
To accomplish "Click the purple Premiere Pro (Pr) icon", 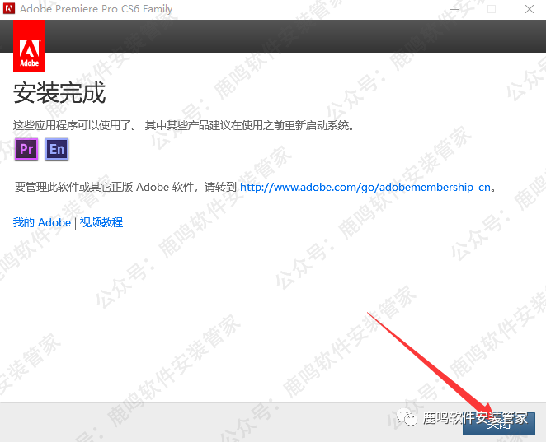I will 26,149.
